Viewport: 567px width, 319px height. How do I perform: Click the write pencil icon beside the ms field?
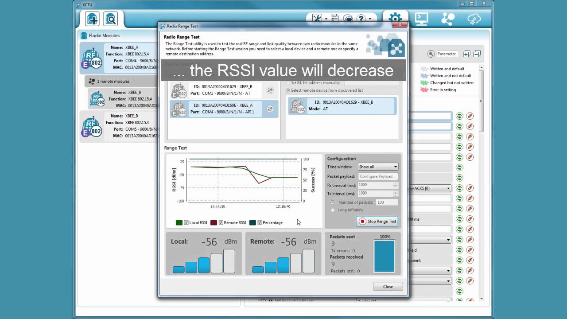coord(470,219)
